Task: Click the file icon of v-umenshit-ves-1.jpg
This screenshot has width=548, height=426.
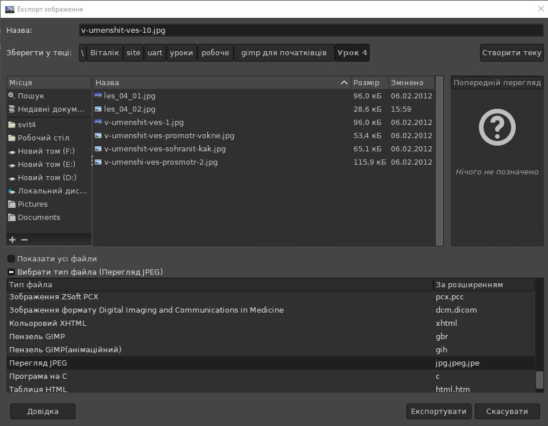Action: 98,122
